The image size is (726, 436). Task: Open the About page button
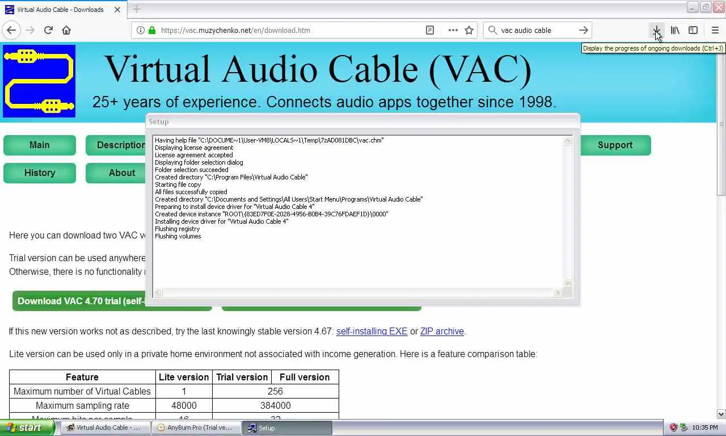click(x=117, y=173)
